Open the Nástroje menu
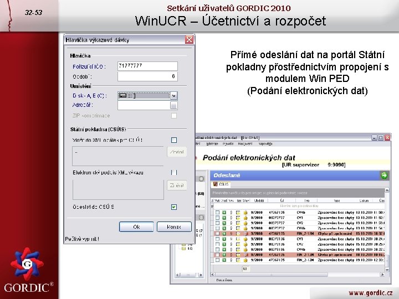Image resolution: width=399 pixels, height=299 pixels. tap(212, 143)
